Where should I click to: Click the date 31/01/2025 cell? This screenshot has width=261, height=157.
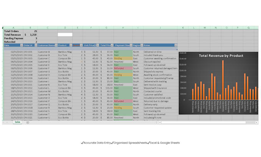point(13,118)
